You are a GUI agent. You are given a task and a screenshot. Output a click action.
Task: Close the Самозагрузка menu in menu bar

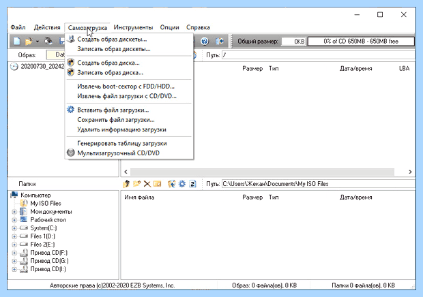click(87, 27)
